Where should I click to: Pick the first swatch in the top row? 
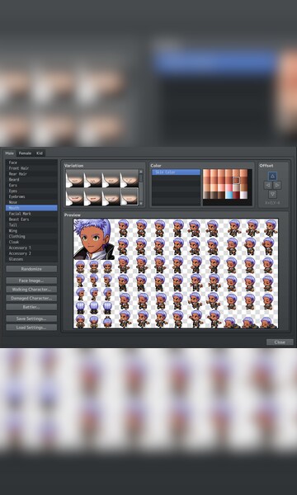pyautogui.click(x=206, y=173)
